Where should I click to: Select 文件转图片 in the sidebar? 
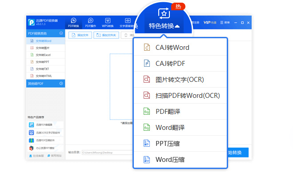pos(46,48)
